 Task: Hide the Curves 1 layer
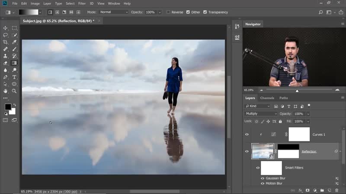tap(247, 135)
